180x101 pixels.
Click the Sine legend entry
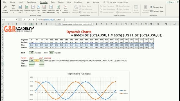click(x=123, y=90)
